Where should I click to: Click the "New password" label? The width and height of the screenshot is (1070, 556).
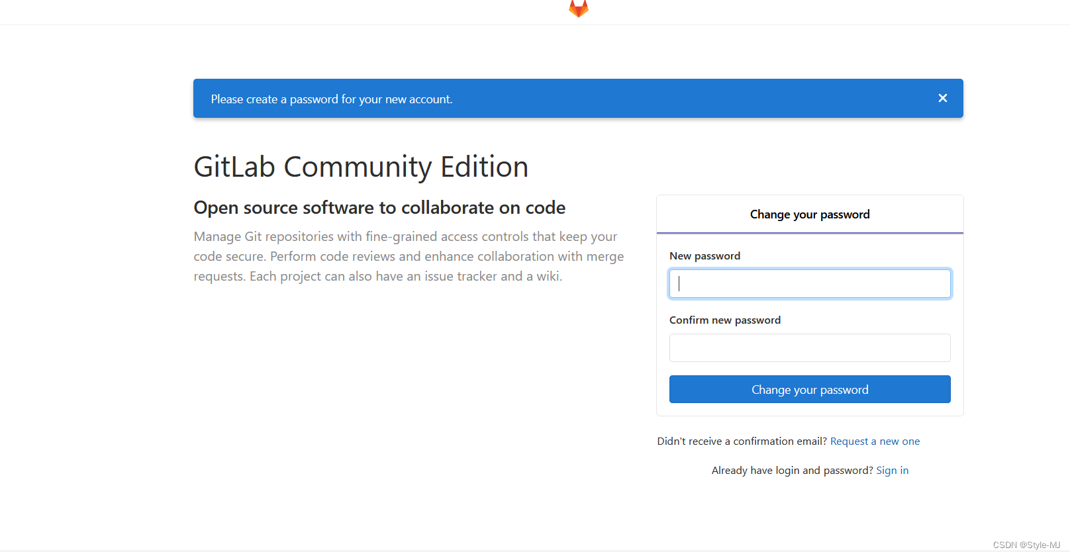[705, 256]
